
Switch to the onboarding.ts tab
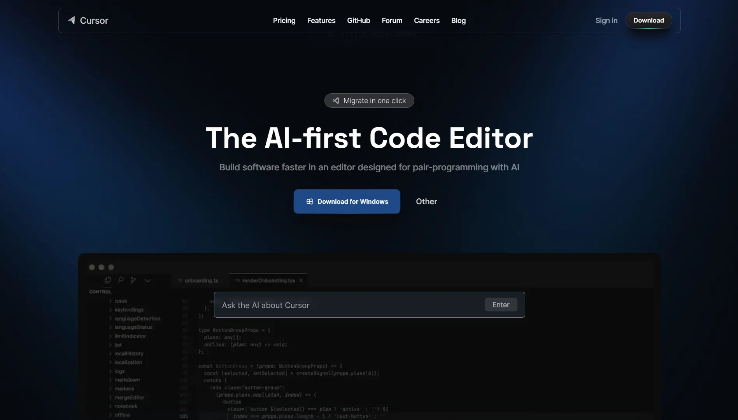coord(198,280)
